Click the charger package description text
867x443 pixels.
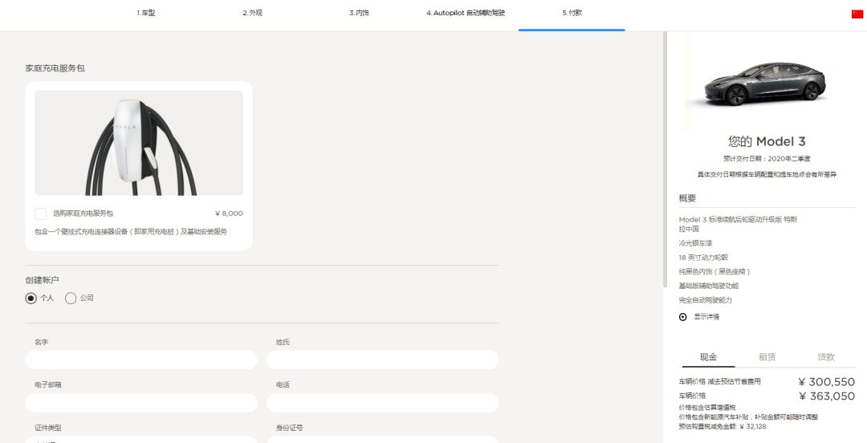[131, 232]
